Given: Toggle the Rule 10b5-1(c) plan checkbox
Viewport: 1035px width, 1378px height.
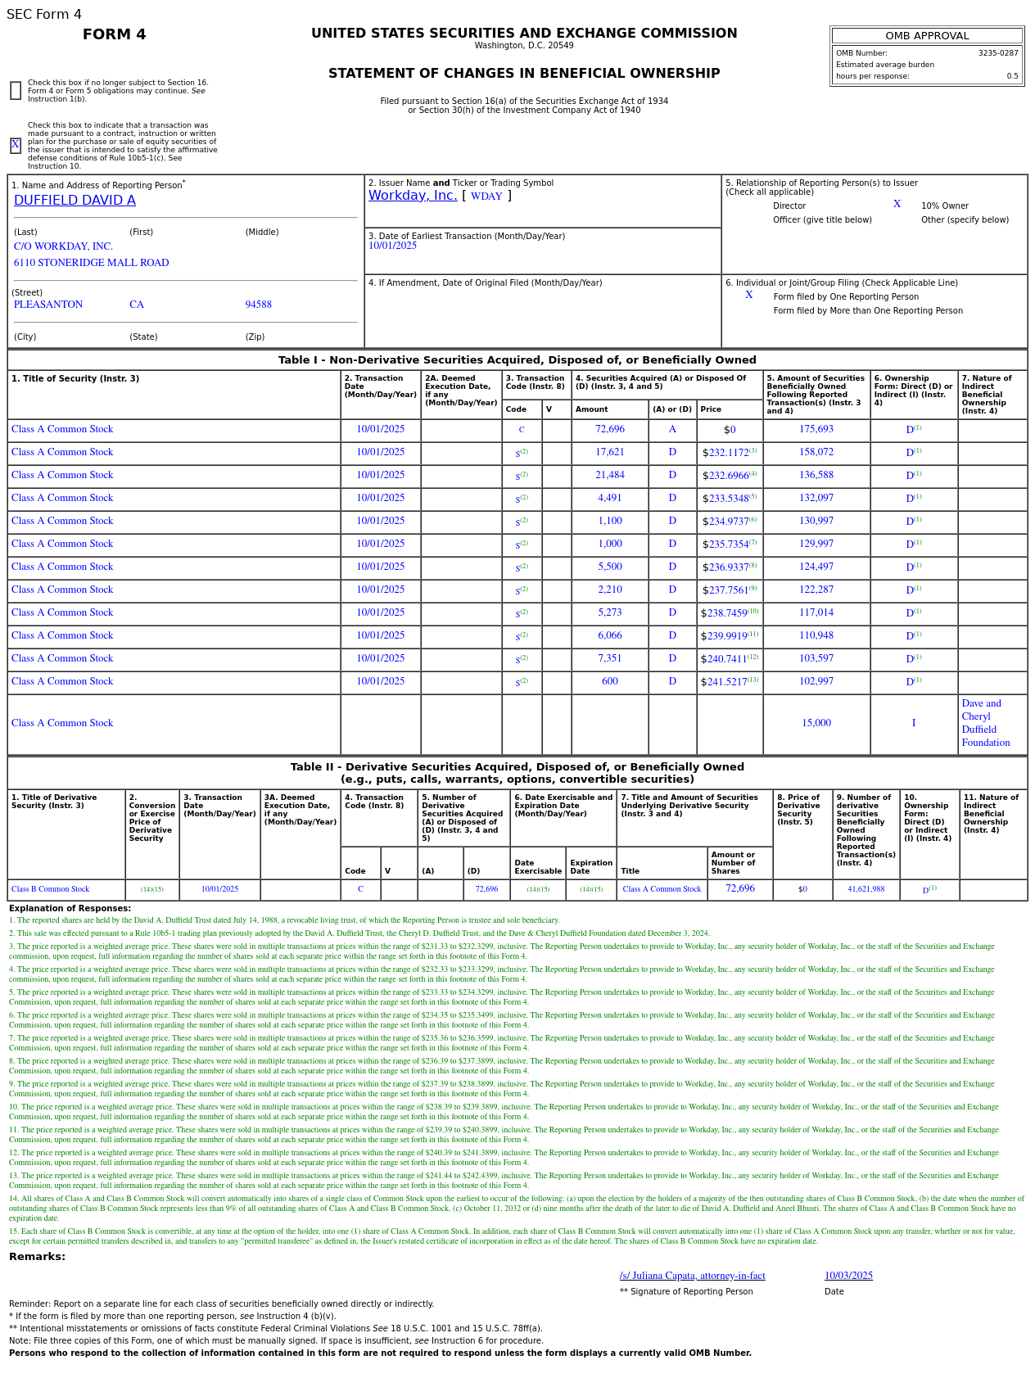Looking at the screenshot, I should point(16,146).
